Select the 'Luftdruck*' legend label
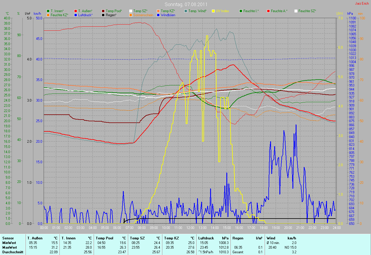371x255 pixels. coord(86,15)
